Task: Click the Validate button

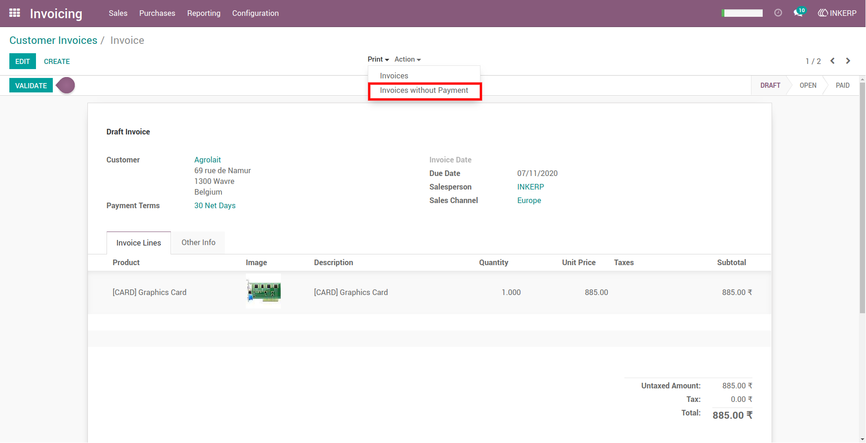Action: pos(31,85)
